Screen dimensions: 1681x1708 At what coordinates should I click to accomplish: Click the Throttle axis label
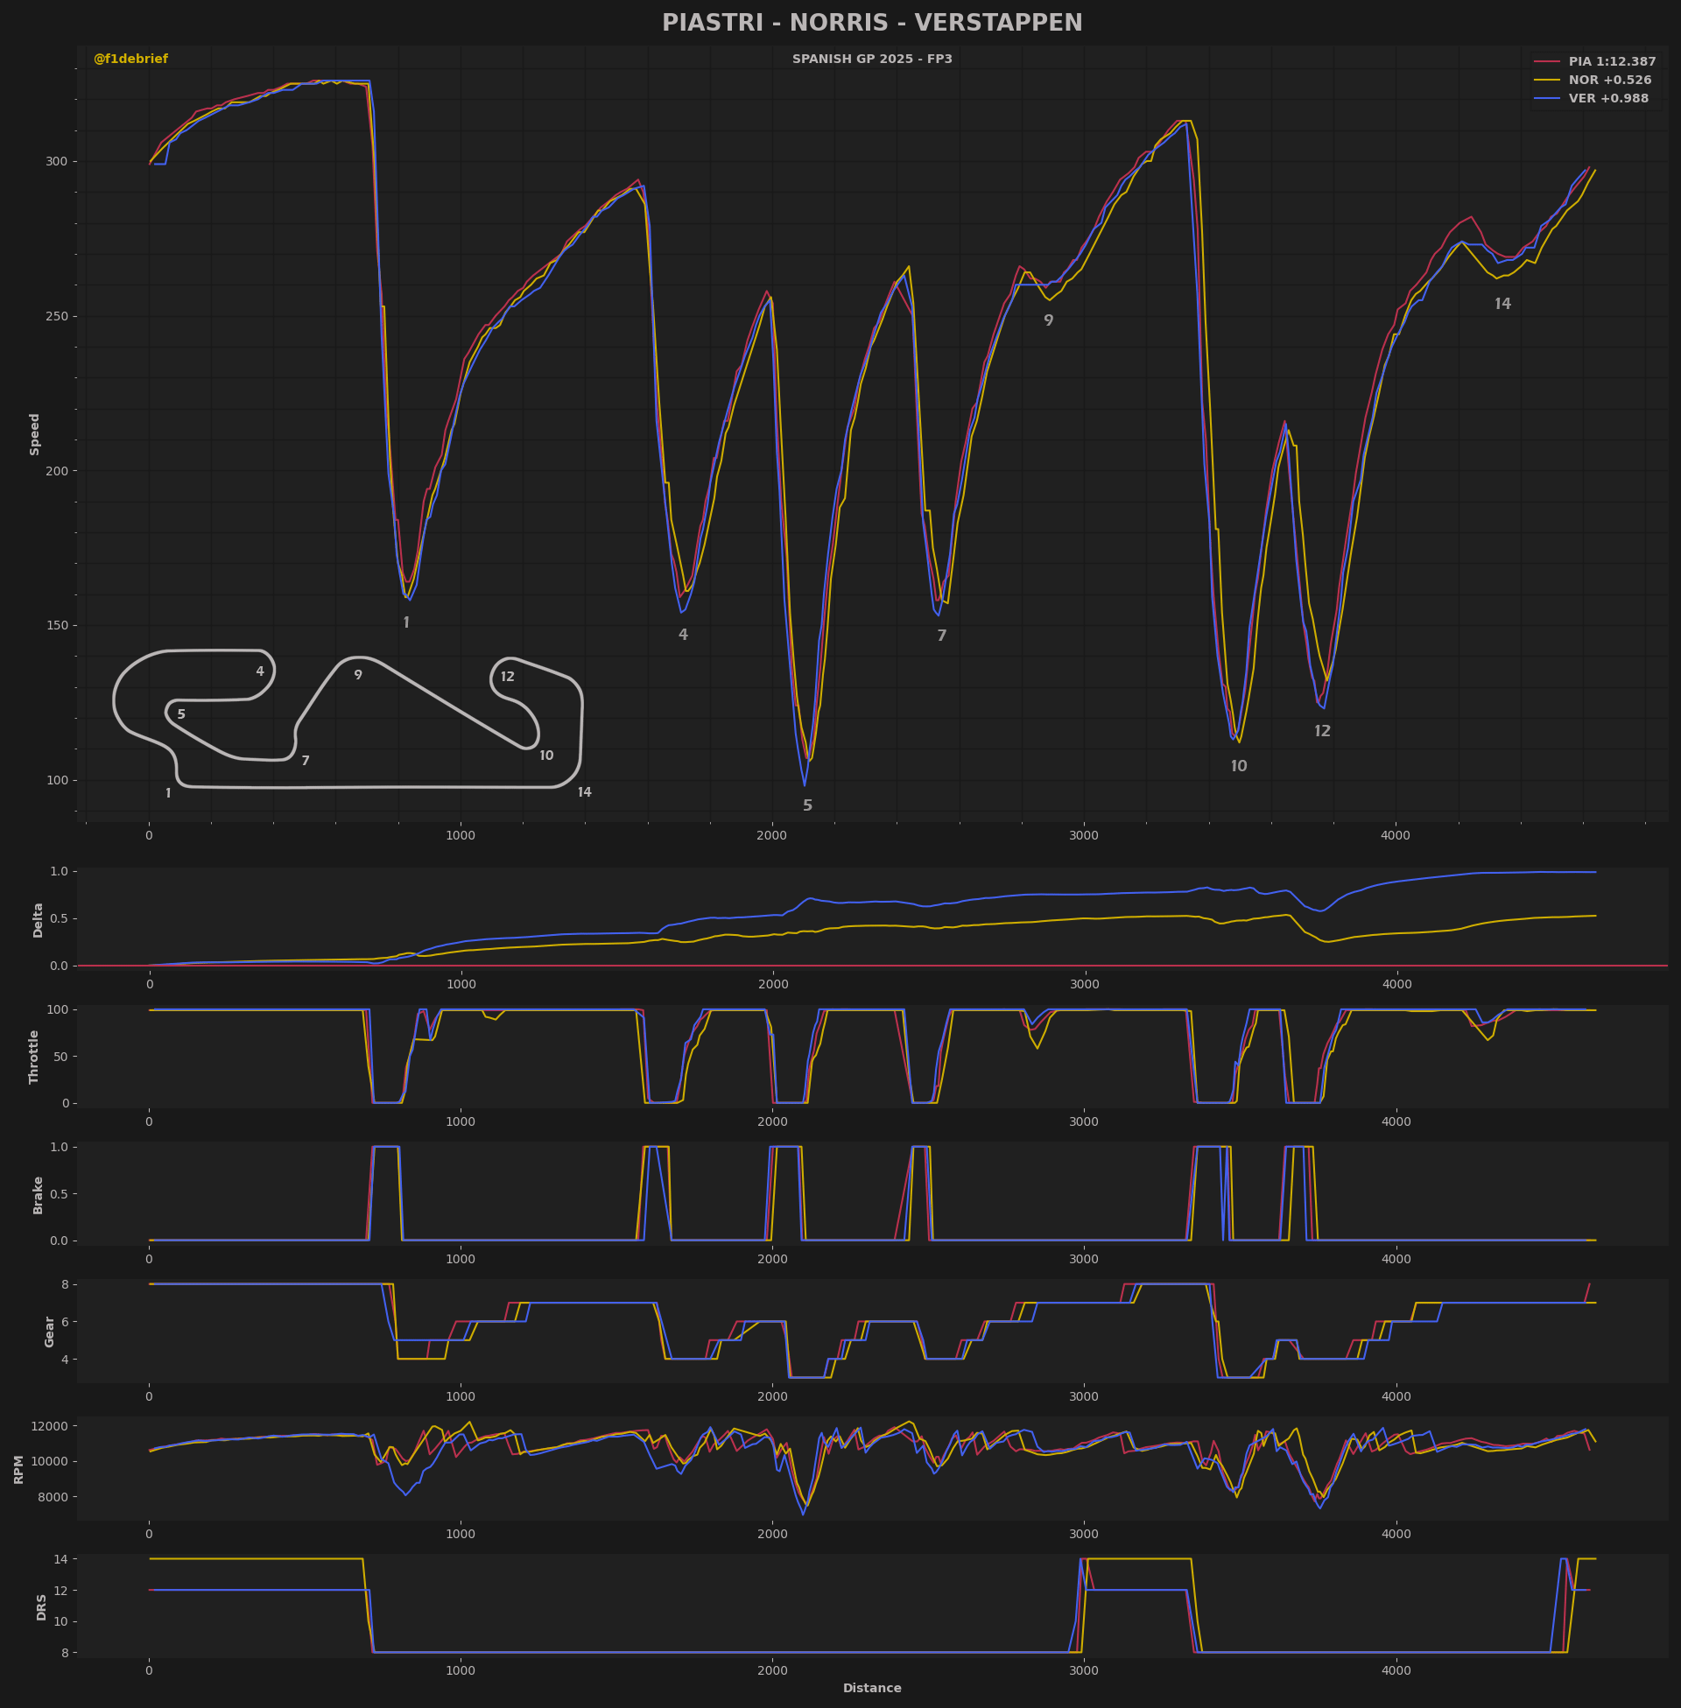pyautogui.click(x=34, y=1057)
